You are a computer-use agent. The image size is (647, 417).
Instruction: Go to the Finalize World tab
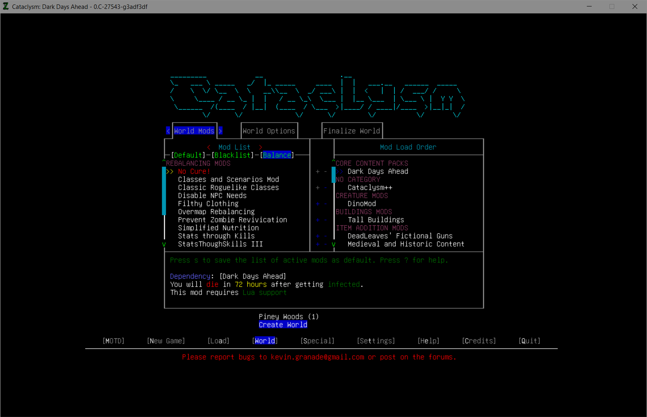pos(352,131)
